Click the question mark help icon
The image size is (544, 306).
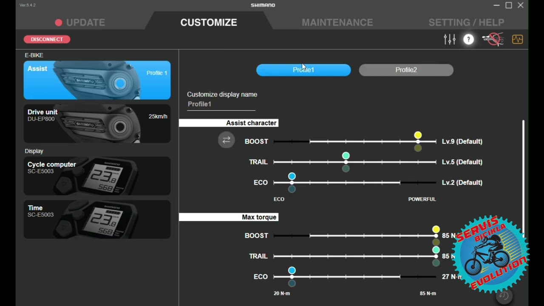pyautogui.click(x=468, y=40)
